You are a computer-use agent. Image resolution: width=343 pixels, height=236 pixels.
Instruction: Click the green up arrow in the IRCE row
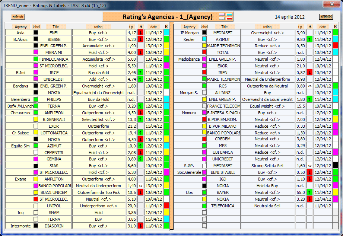pyautogui.click(x=140, y=73)
